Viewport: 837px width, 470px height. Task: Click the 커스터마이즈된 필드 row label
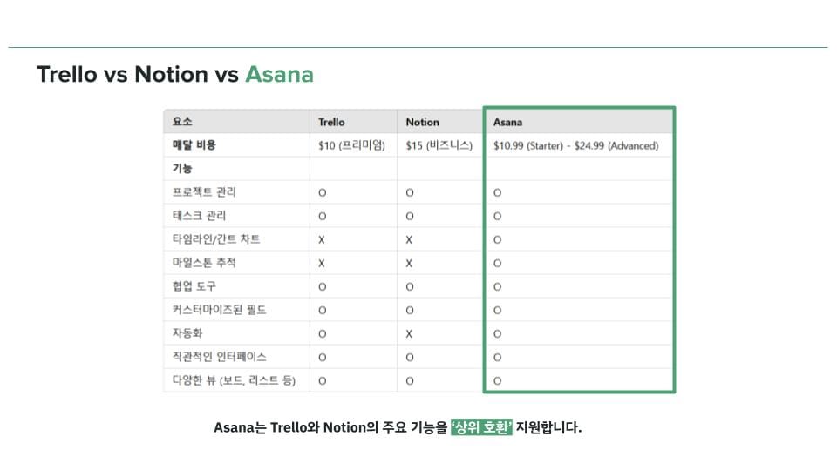[x=220, y=310]
